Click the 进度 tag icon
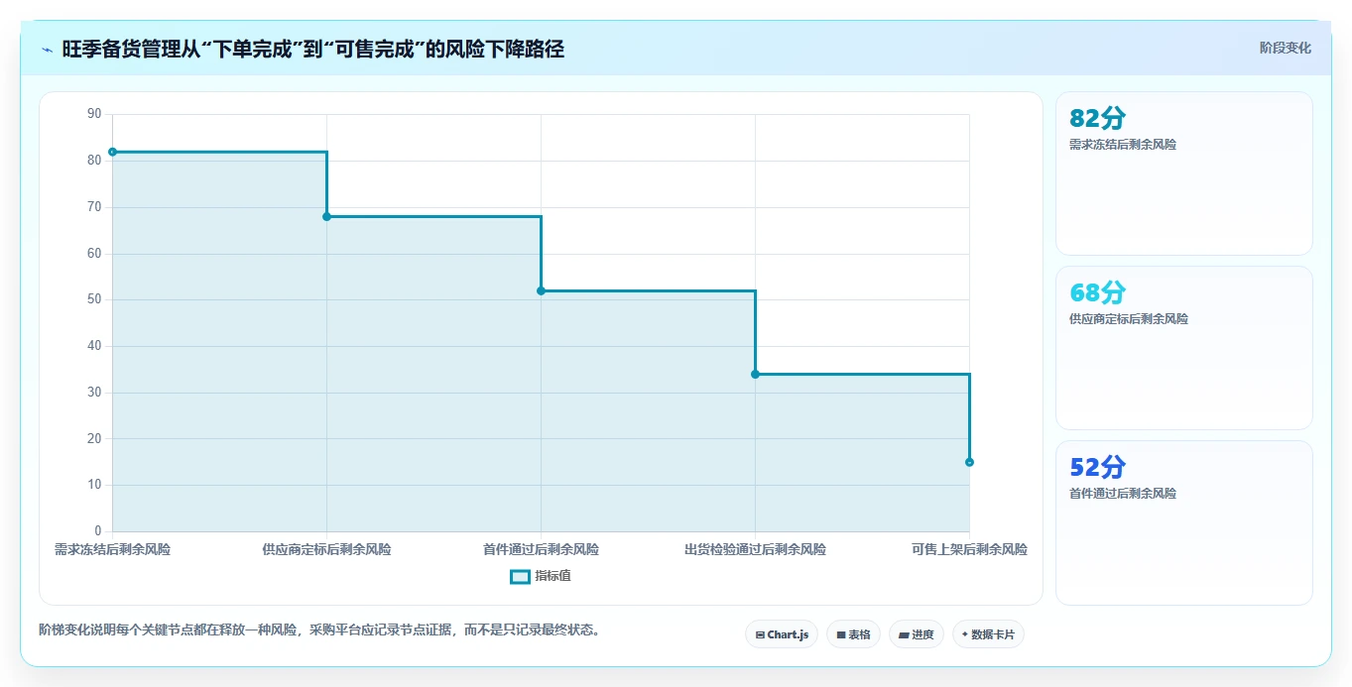 click(x=904, y=634)
